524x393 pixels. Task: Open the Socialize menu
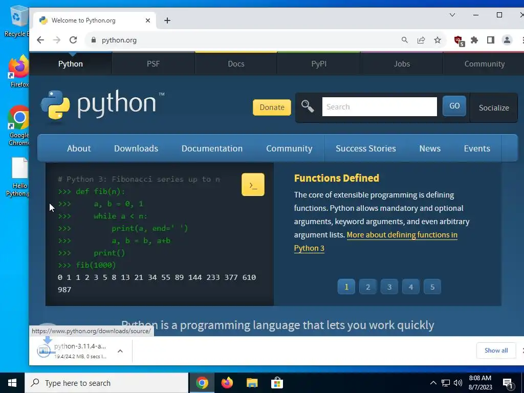click(494, 107)
